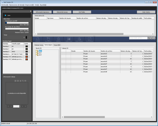Expand the search options with double-chevron icon
This screenshot has width=158, height=126.
(x=151, y=38)
